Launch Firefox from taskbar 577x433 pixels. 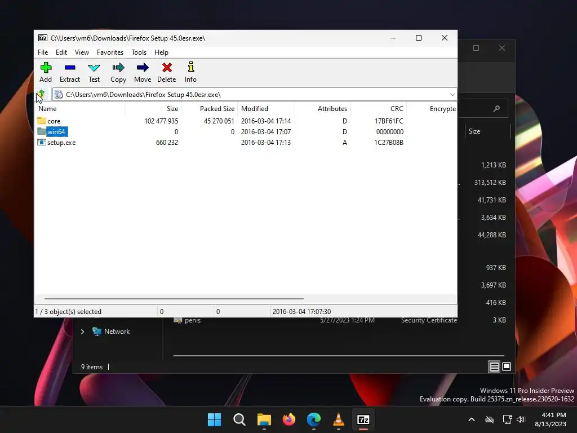(x=289, y=419)
